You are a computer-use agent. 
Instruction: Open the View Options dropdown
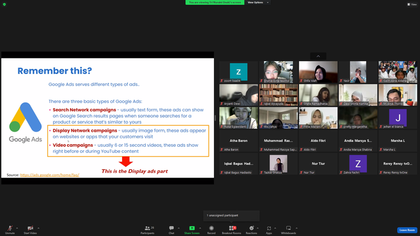click(x=258, y=3)
